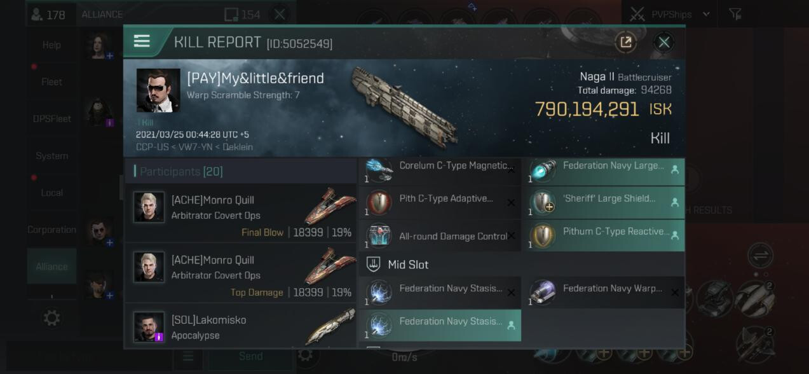Select Pith C-Type Adaptive module icon
Viewport: 809px width, 374px height.
click(379, 202)
